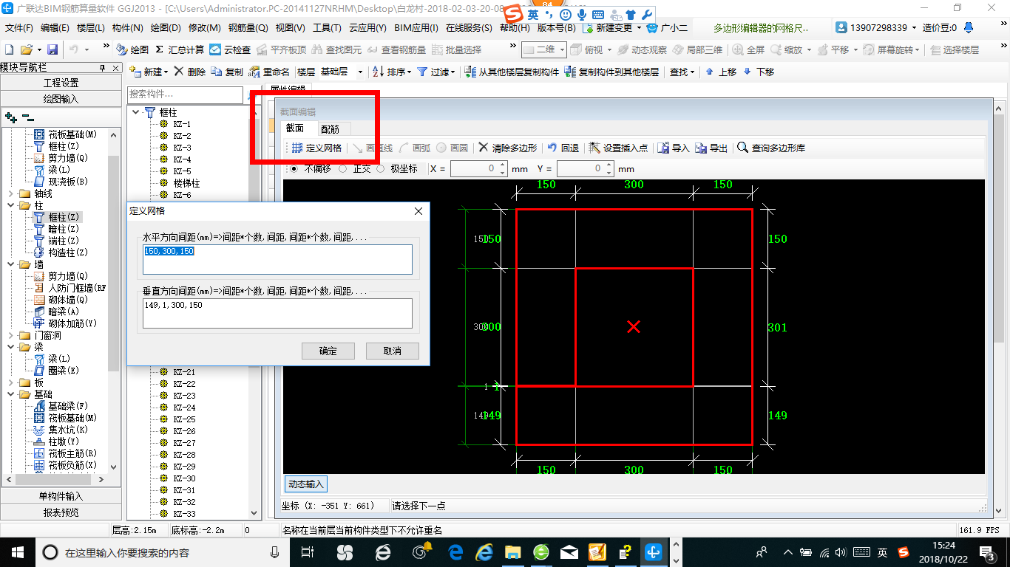Screen dimensions: 1010x567
Task: Switch to the 截面 tab
Action: point(295,128)
